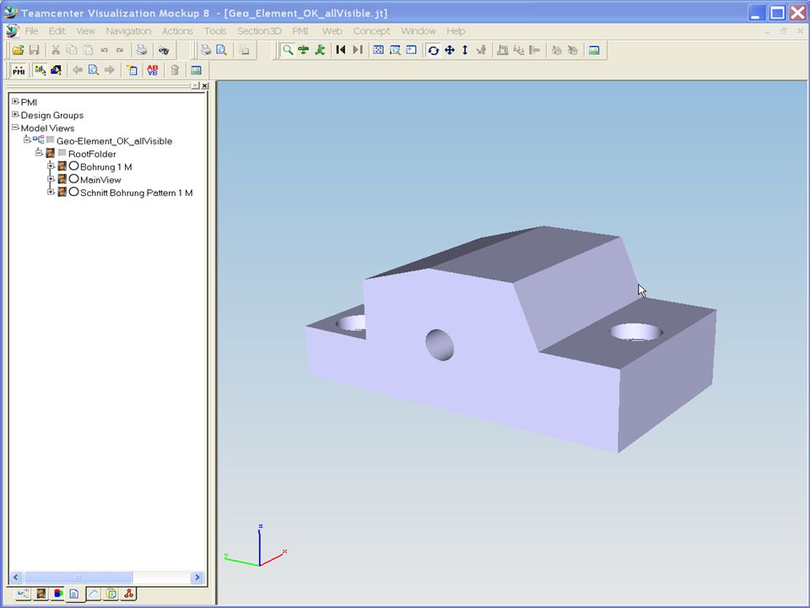Screen dimensions: 810x608
Task: Click the Save disk icon
Action: click(34, 50)
